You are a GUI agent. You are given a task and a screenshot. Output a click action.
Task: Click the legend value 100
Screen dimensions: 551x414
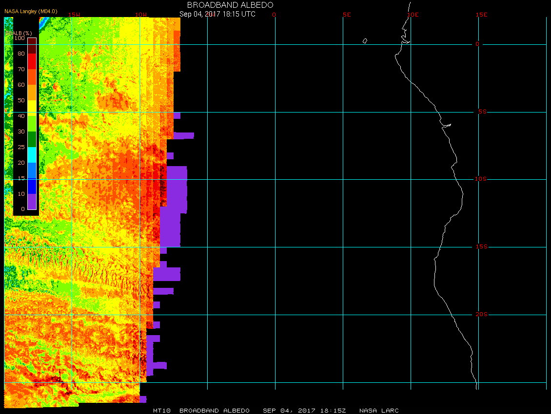coord(20,38)
